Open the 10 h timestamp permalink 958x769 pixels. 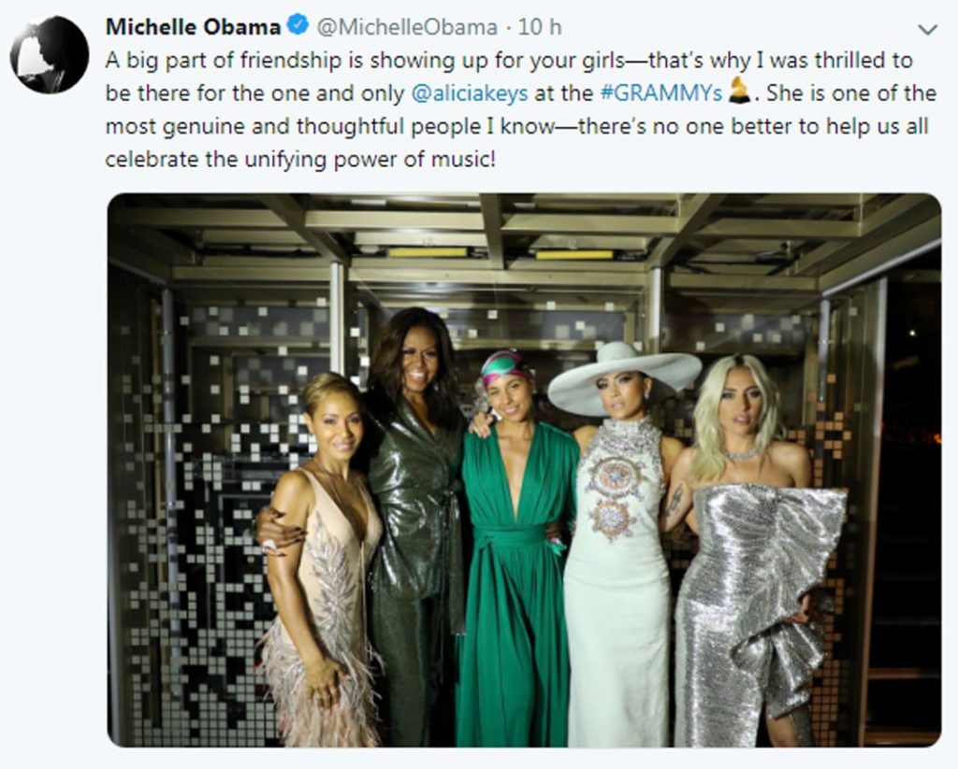point(540,27)
